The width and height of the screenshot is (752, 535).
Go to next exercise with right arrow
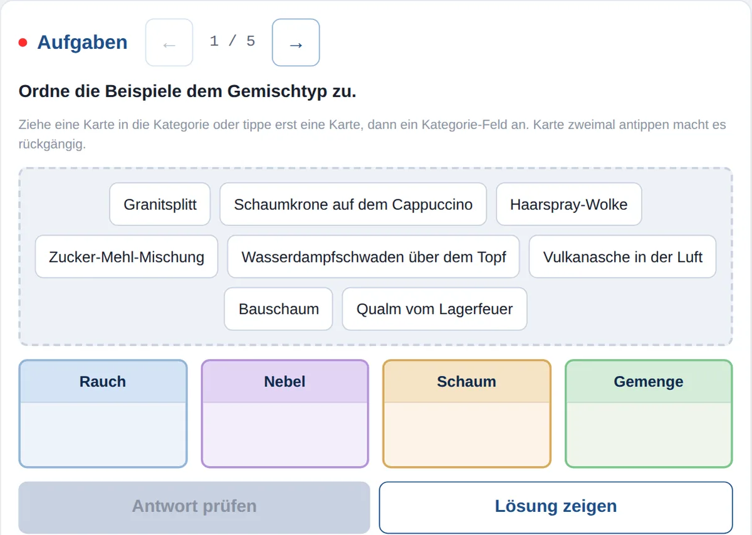point(296,43)
